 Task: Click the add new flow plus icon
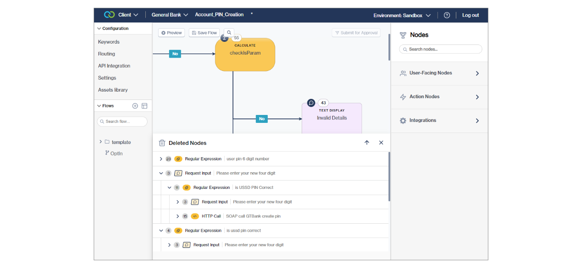[135, 106]
